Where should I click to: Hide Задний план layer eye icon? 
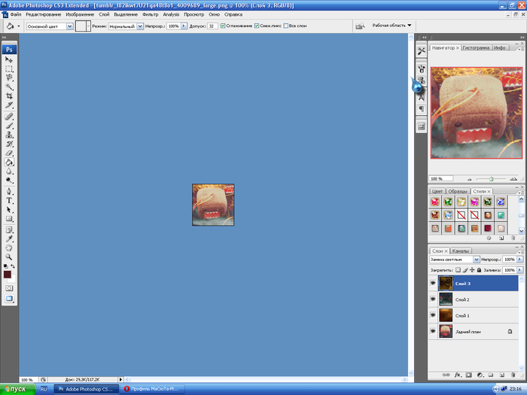[x=433, y=331]
